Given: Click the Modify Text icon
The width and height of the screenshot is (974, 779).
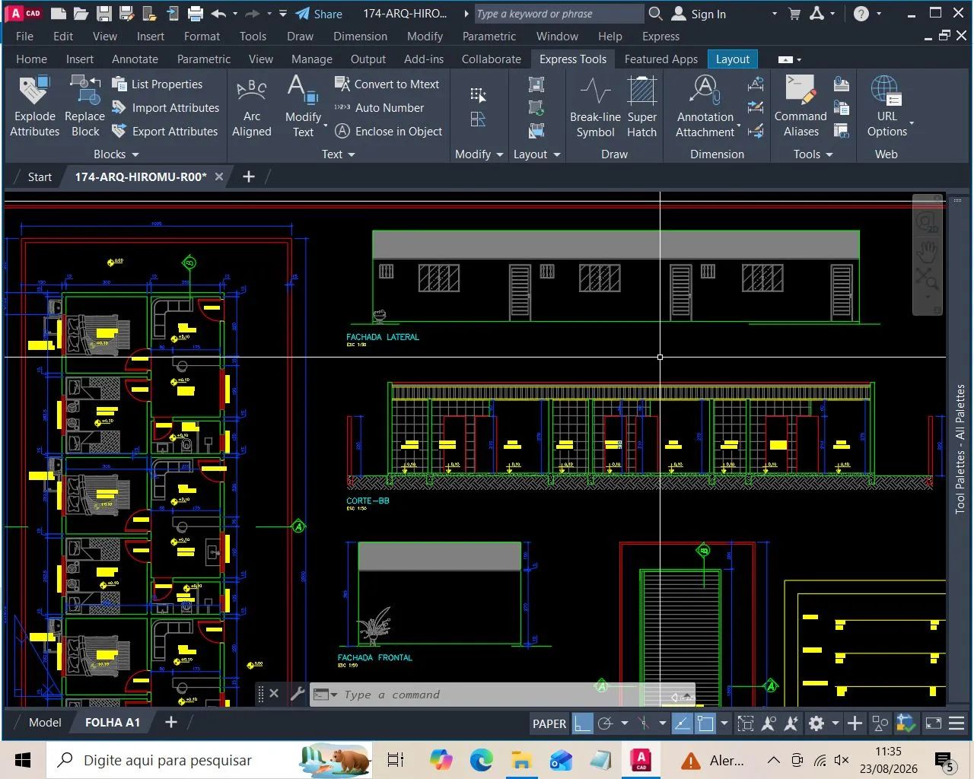Looking at the screenshot, I should (303, 107).
